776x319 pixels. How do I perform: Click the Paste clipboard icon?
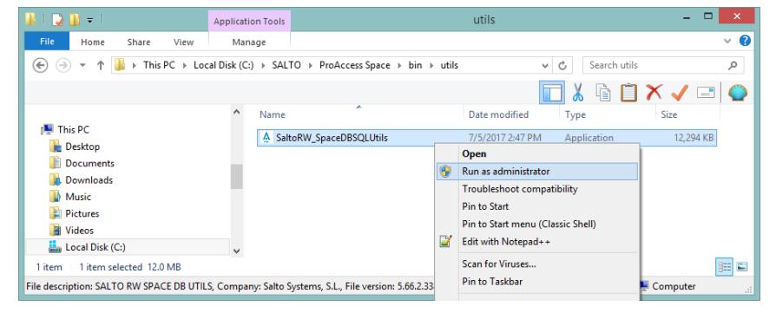point(628,93)
